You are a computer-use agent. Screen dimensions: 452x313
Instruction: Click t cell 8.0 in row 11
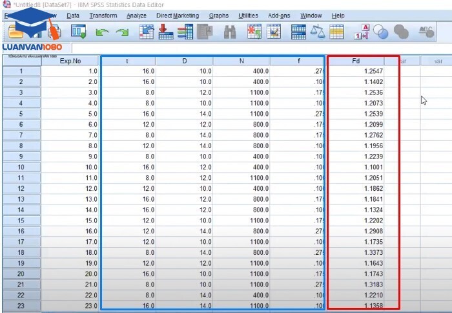(128, 178)
